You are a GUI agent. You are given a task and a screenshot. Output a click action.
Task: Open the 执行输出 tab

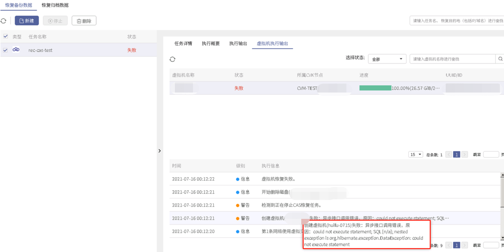[238, 44]
